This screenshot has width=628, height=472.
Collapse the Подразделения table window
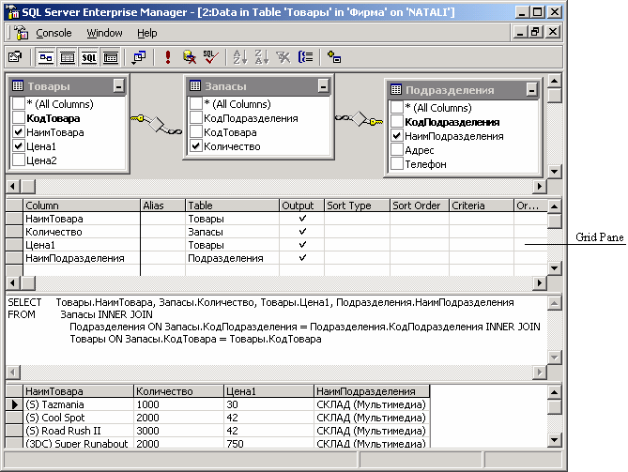(x=531, y=90)
